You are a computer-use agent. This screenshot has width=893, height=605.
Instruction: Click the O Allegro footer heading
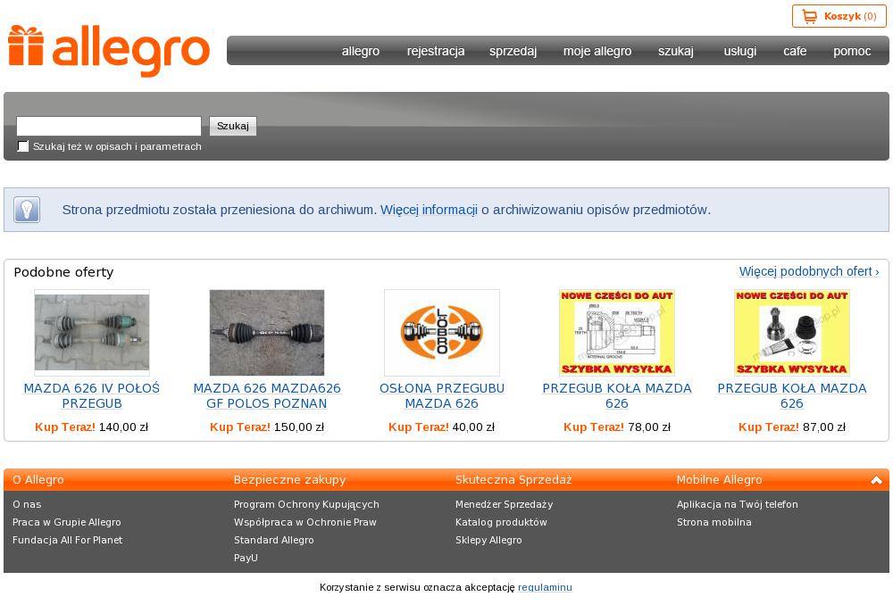click(38, 480)
